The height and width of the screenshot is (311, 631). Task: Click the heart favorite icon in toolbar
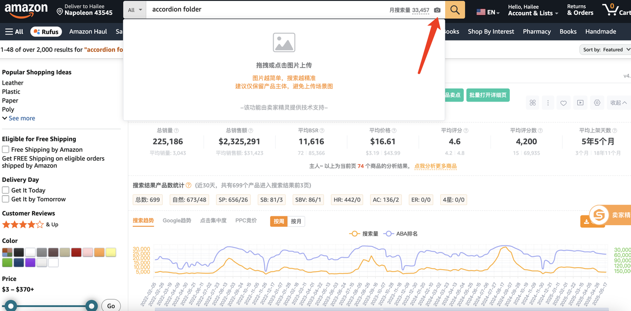[563, 103]
